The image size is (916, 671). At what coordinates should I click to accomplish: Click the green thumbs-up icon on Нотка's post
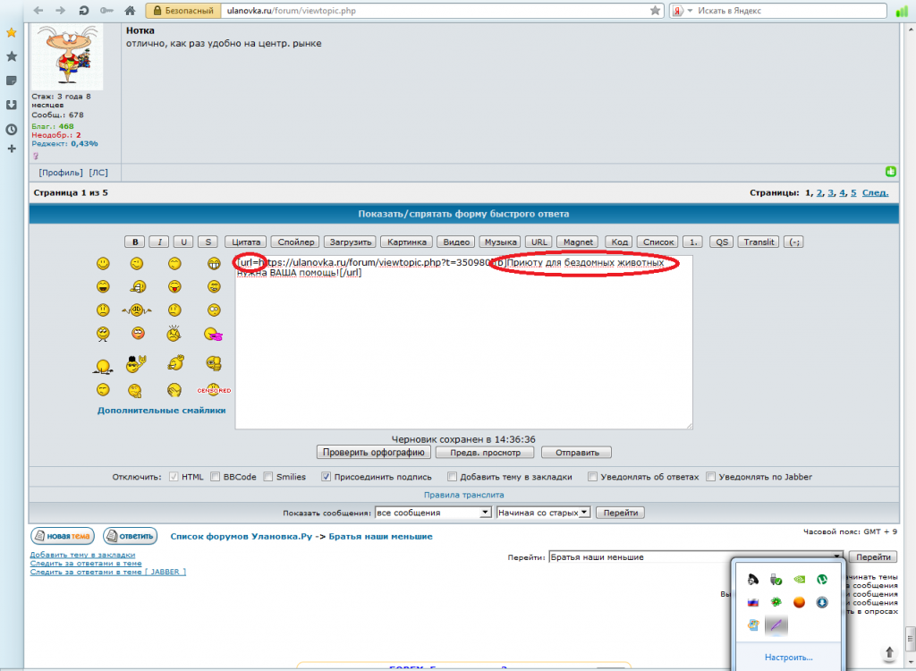point(890,172)
